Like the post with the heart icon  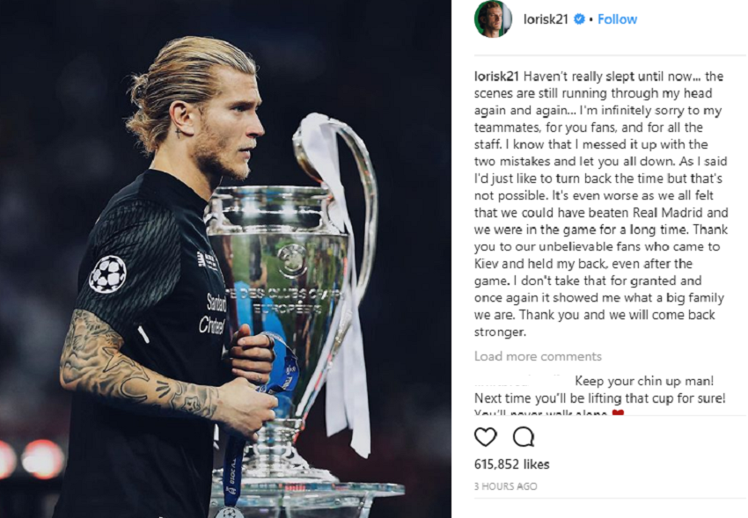485,436
